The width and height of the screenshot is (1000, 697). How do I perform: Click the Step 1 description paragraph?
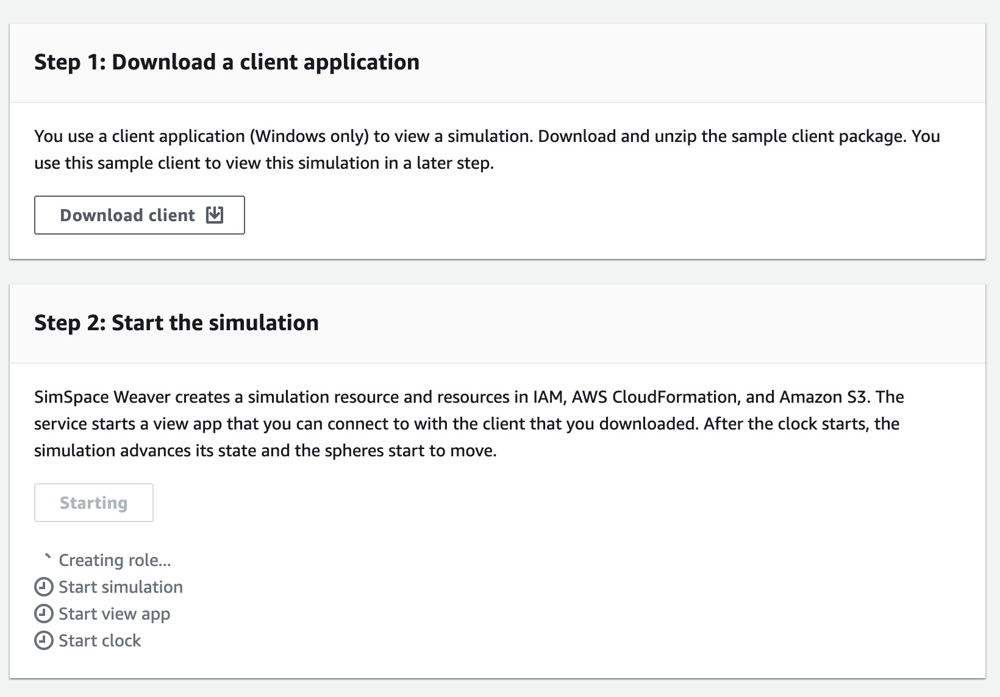488,149
